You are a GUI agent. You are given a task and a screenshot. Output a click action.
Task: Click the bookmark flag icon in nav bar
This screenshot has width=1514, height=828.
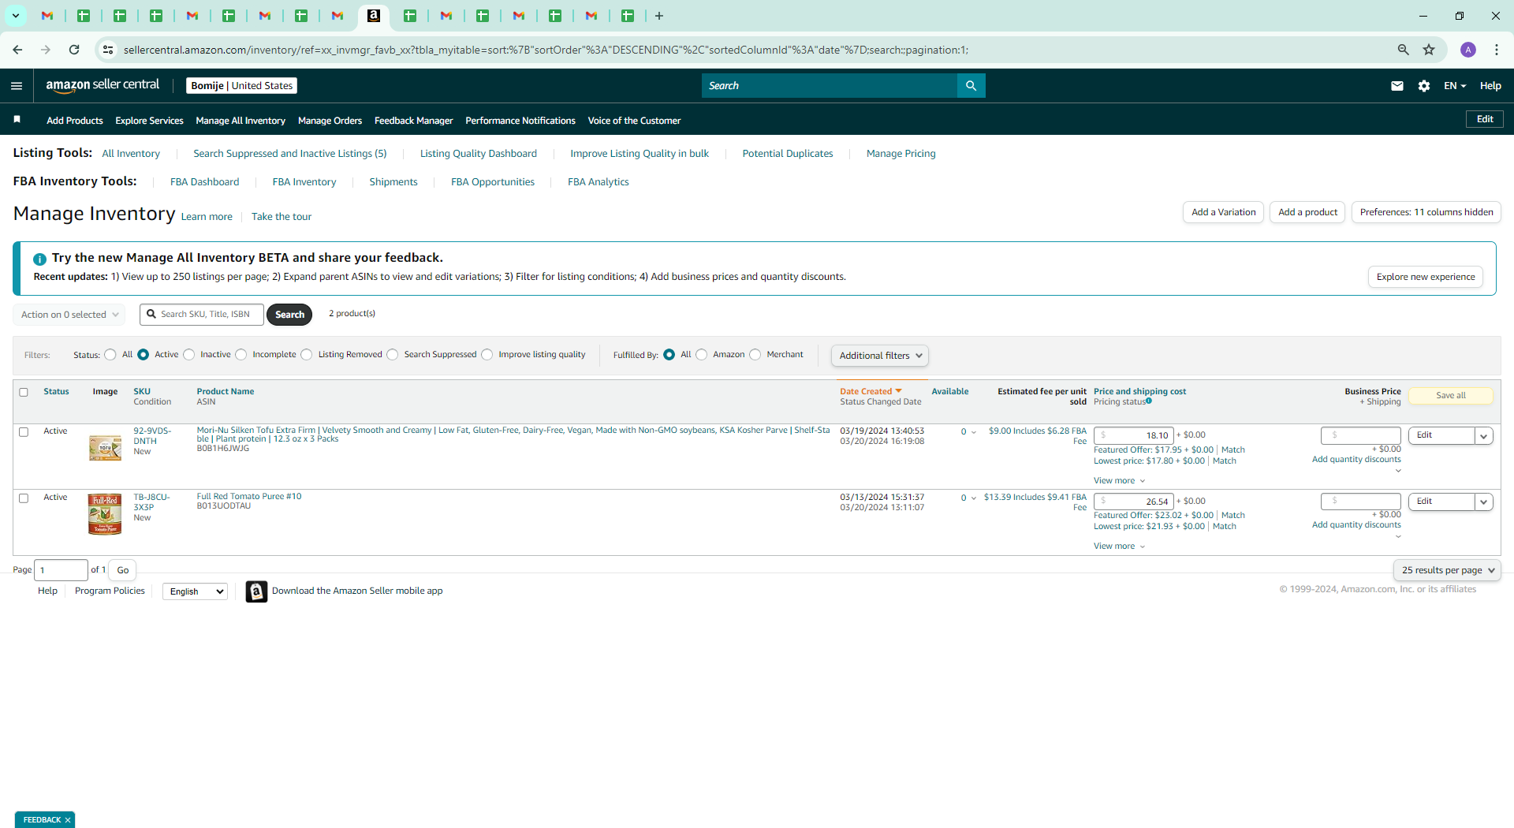pyautogui.click(x=17, y=120)
